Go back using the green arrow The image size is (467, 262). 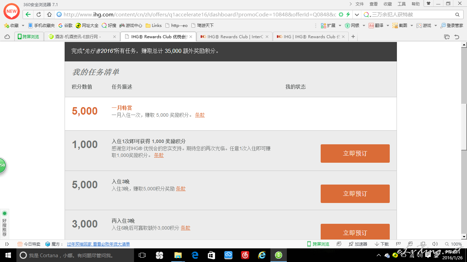point(28,15)
